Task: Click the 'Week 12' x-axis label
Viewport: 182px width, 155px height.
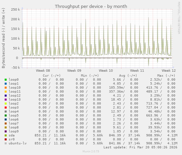Action: coord(169,70)
